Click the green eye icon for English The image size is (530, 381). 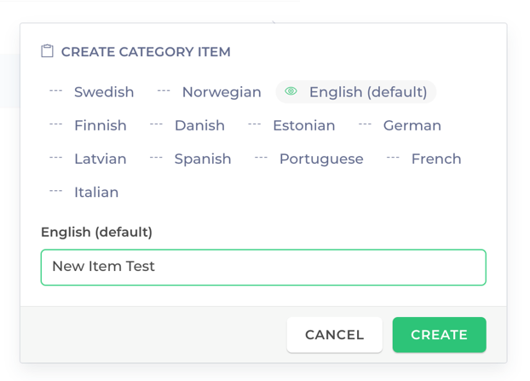click(x=291, y=91)
